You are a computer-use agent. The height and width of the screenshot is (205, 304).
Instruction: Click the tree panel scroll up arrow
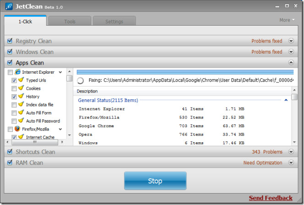coord(70,71)
